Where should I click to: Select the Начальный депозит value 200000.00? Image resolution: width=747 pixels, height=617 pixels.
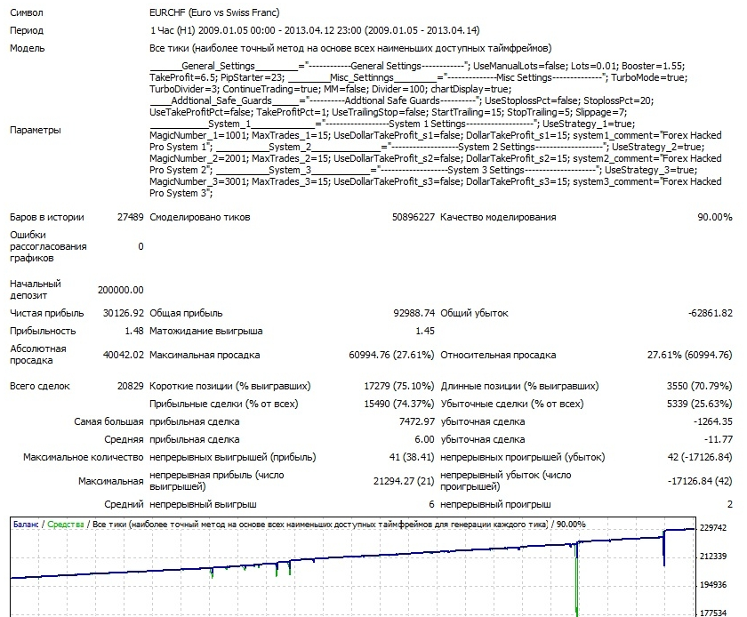[x=120, y=290]
